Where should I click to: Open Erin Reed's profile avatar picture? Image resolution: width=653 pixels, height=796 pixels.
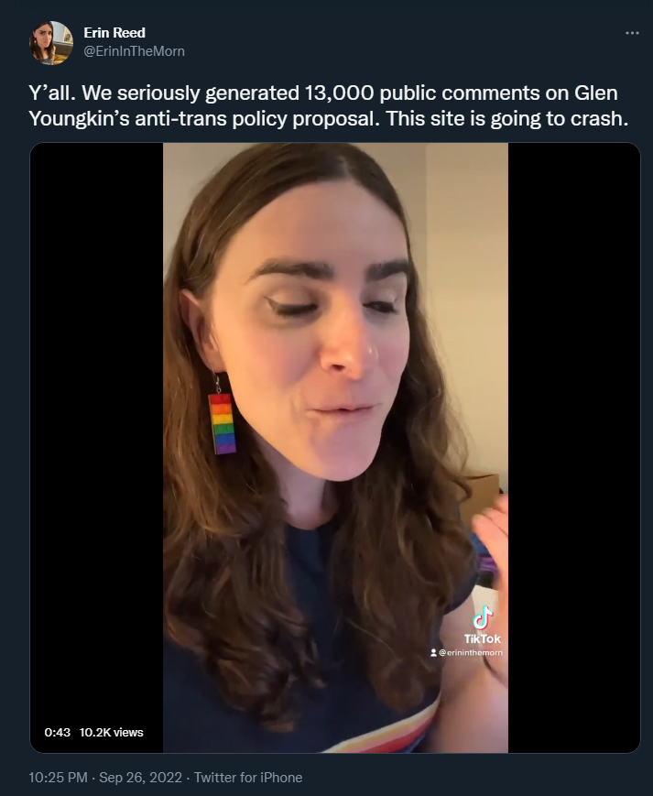(50, 43)
